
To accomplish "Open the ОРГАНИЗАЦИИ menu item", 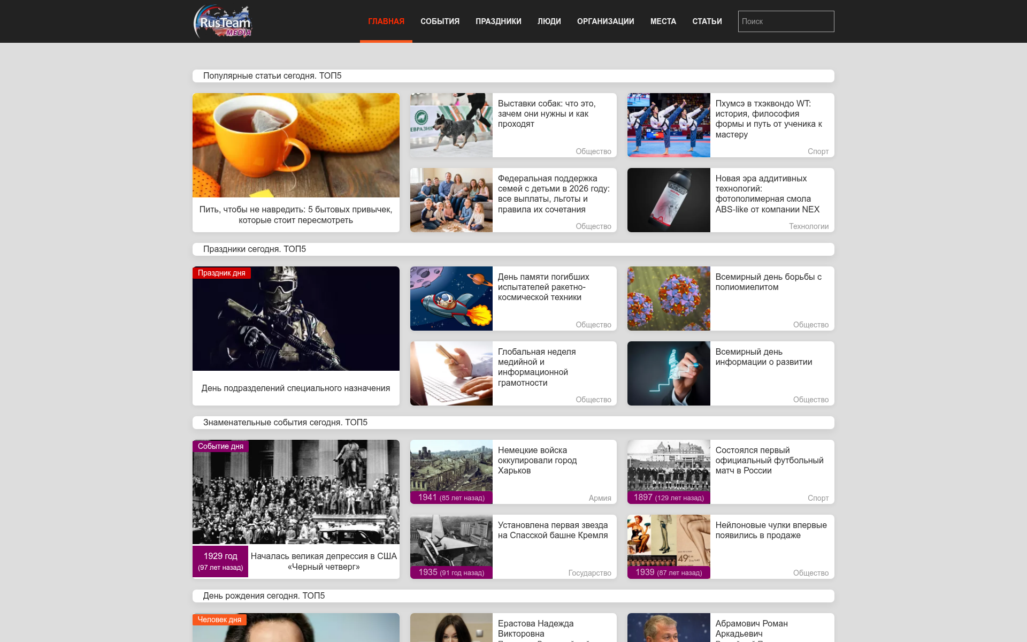I will (x=606, y=21).
